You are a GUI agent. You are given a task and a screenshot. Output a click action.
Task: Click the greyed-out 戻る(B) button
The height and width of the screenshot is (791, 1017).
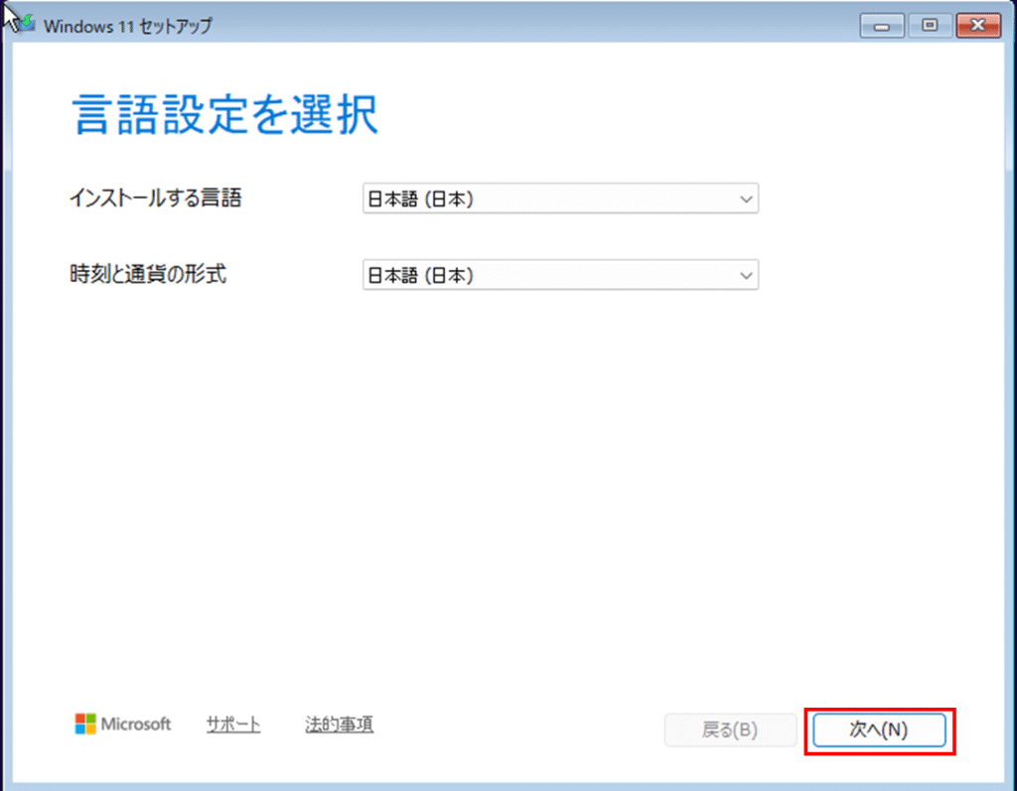coord(730,729)
